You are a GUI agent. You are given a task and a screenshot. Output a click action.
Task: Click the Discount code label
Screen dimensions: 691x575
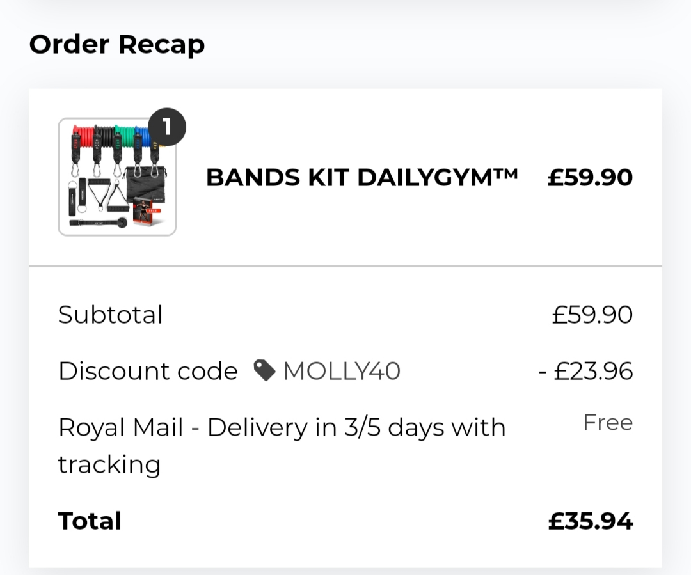click(x=148, y=370)
